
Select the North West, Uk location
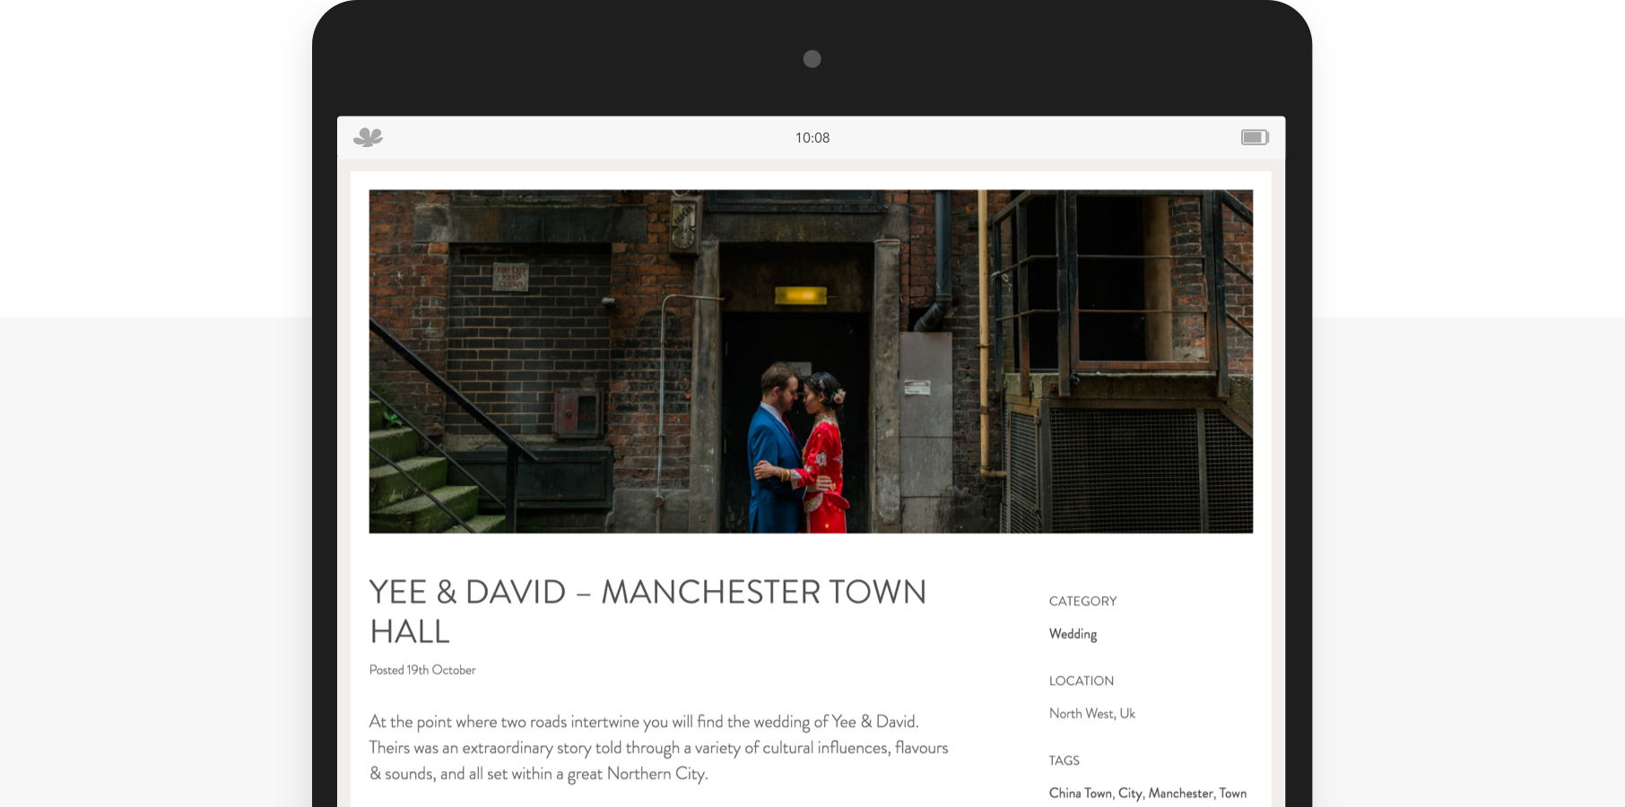[1092, 714]
